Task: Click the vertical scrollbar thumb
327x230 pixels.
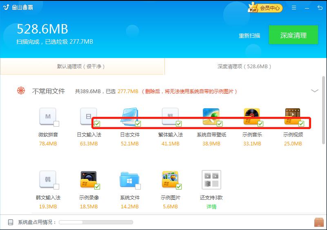Action: point(323,110)
